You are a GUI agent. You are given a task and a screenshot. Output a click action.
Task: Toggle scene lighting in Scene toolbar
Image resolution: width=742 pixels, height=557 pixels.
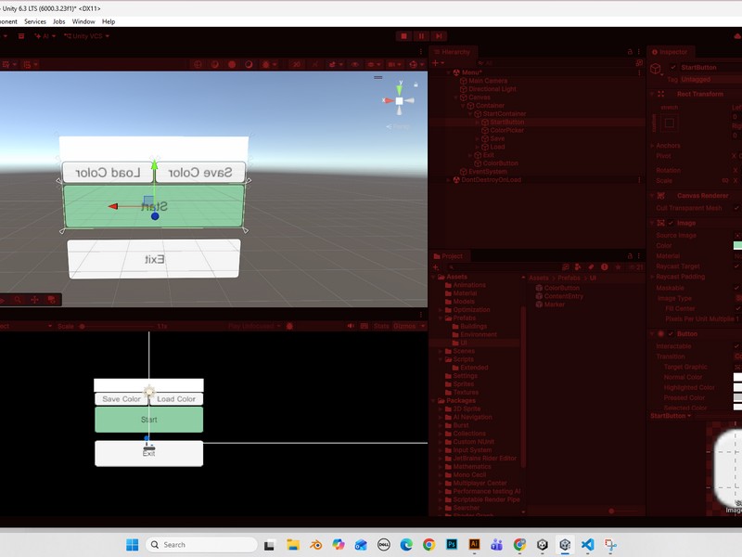coord(313,64)
